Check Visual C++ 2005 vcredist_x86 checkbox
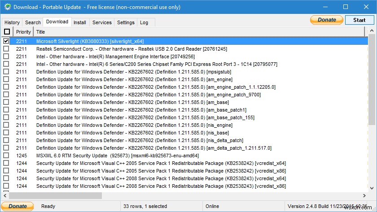Viewport: 377px width, 212px height. coord(6,171)
